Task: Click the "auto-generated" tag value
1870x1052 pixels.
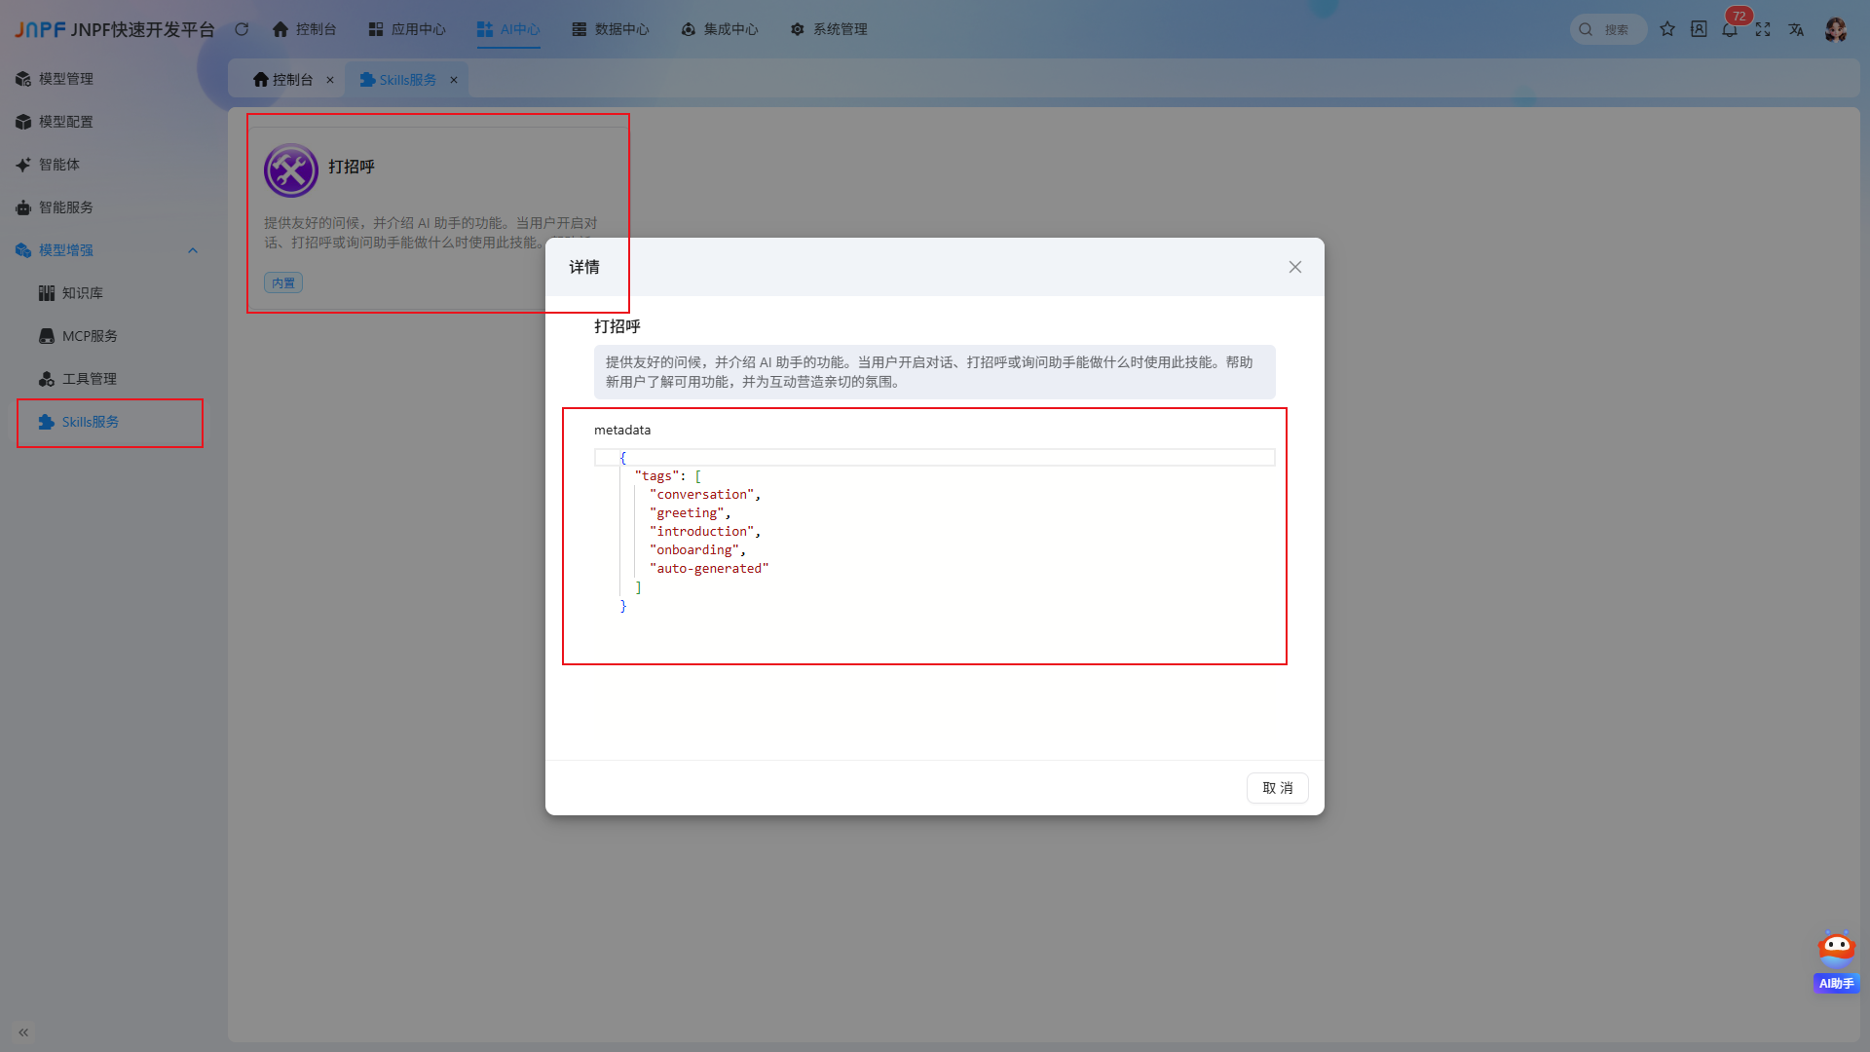Action: 709,568
